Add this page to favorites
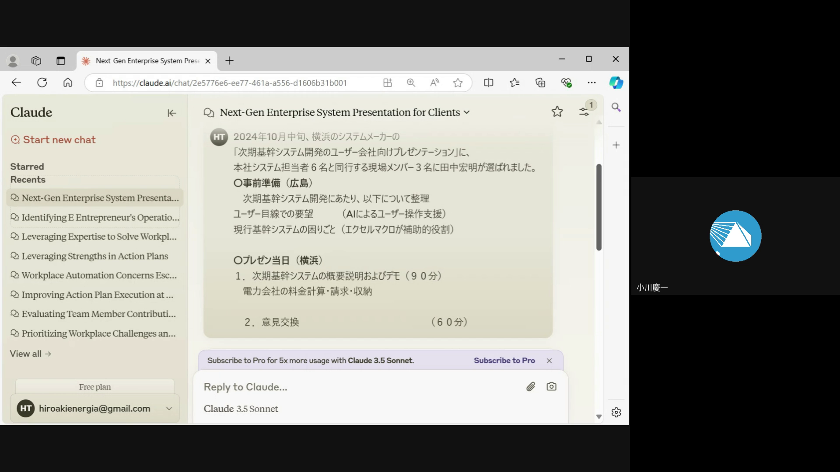Image resolution: width=840 pixels, height=472 pixels. coord(458,83)
